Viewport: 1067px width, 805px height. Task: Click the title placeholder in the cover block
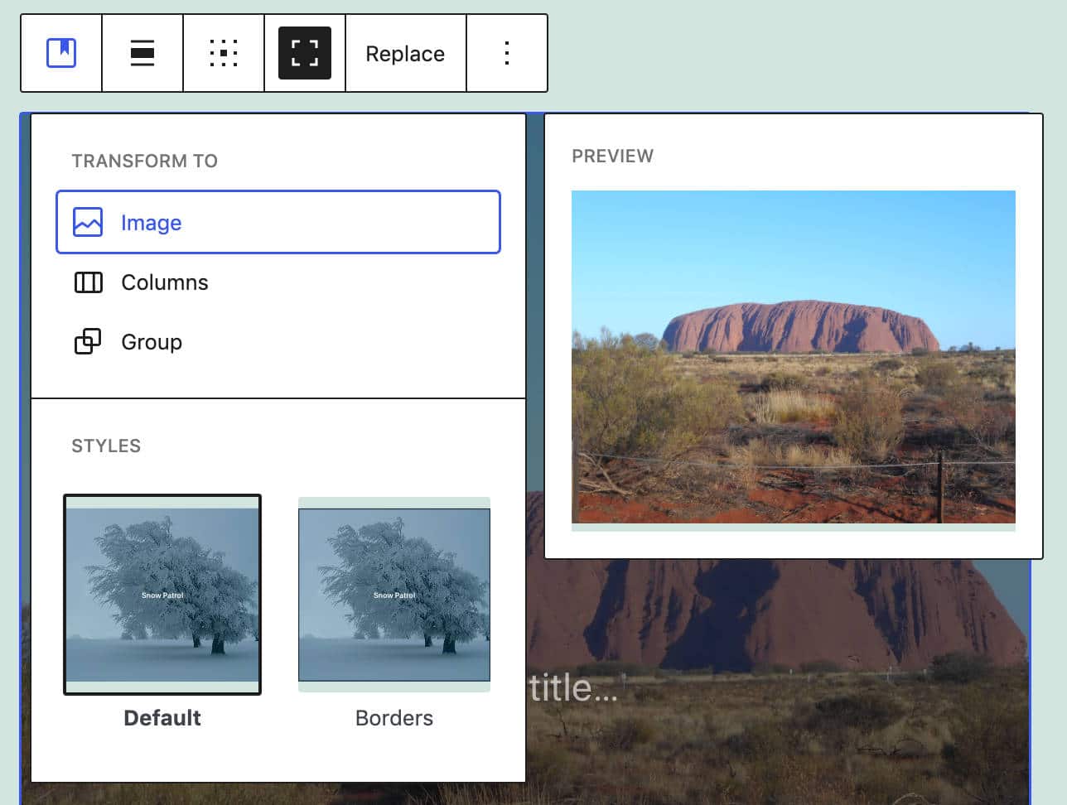pyautogui.click(x=572, y=687)
